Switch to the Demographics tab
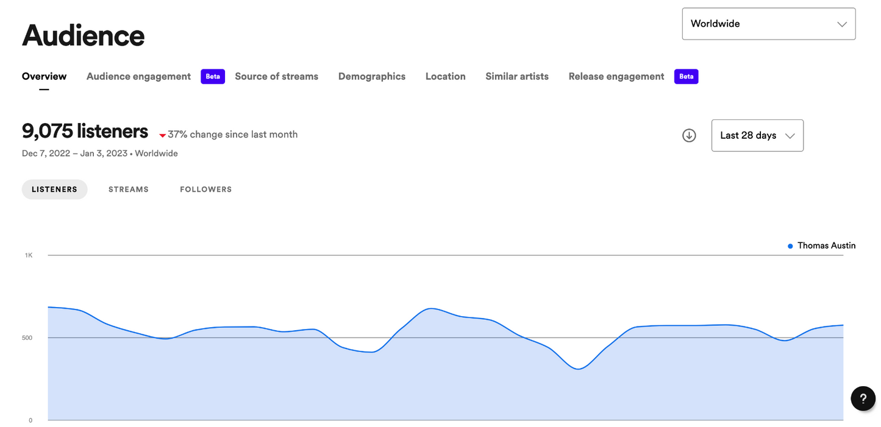Viewport: 881px width, 427px height. (371, 76)
